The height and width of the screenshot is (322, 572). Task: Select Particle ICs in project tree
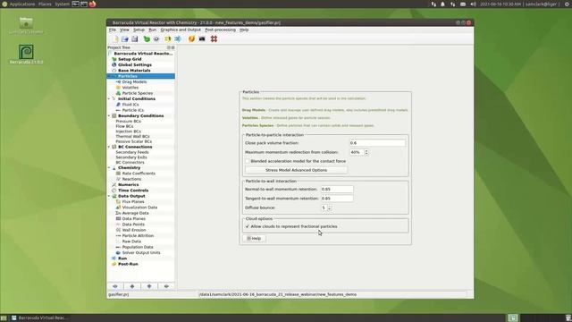click(133, 110)
